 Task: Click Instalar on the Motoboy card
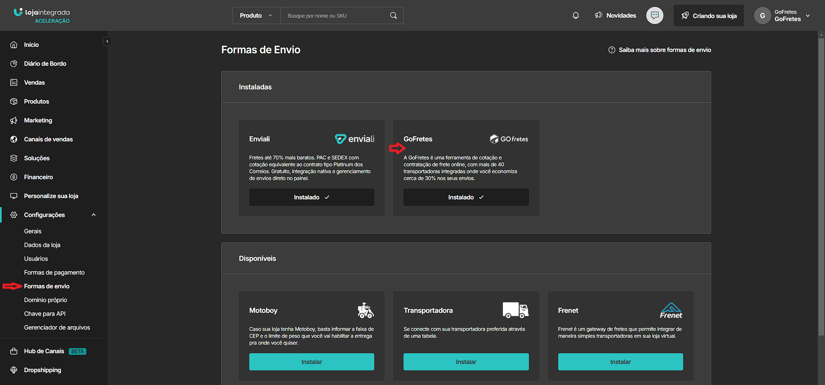tap(312, 362)
